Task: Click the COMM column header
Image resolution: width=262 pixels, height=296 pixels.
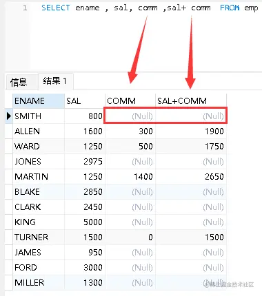Action: click(x=130, y=101)
